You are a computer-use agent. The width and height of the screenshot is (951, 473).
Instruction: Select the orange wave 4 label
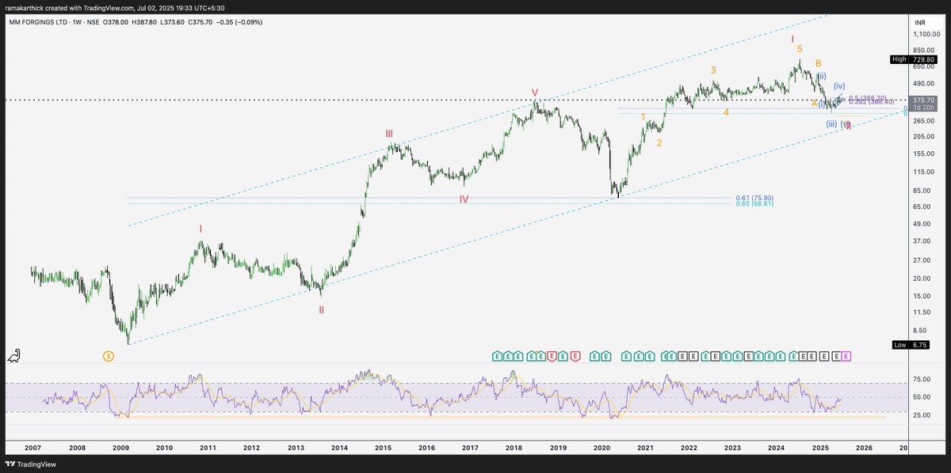[x=727, y=112]
